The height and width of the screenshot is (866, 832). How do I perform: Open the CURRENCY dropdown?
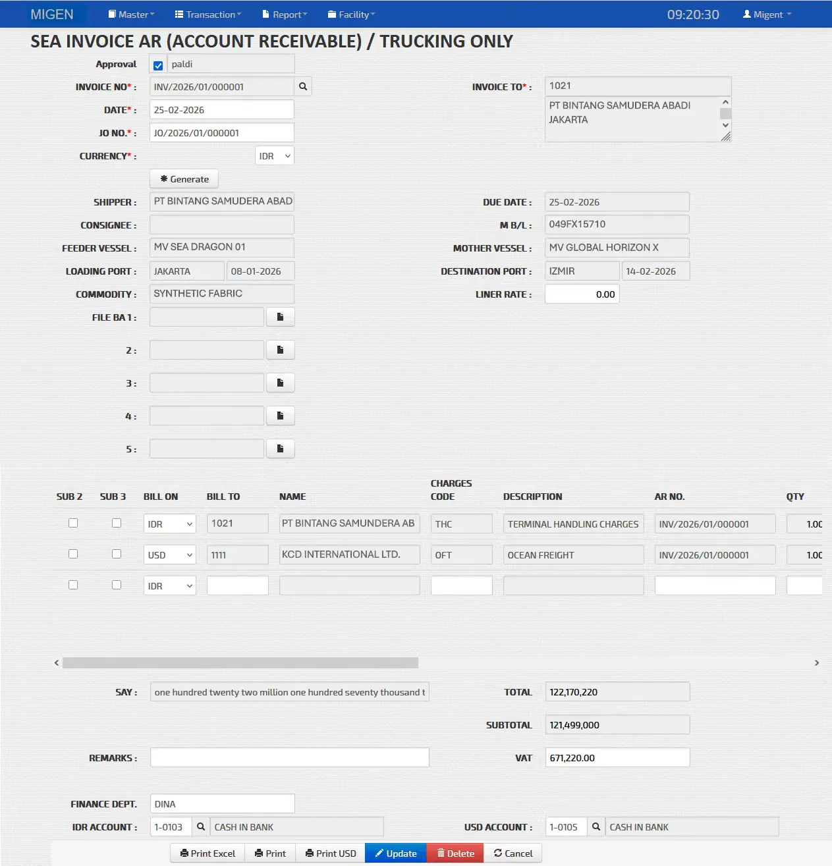(x=275, y=156)
